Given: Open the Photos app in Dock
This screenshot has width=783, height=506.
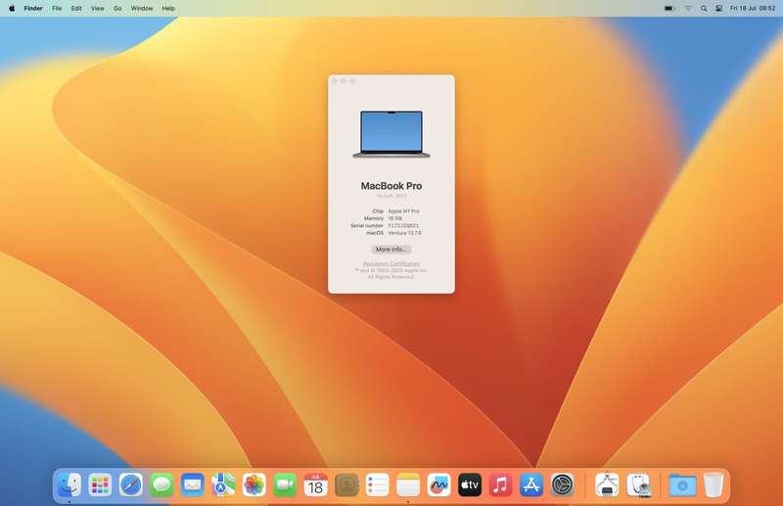Looking at the screenshot, I should coord(254,484).
